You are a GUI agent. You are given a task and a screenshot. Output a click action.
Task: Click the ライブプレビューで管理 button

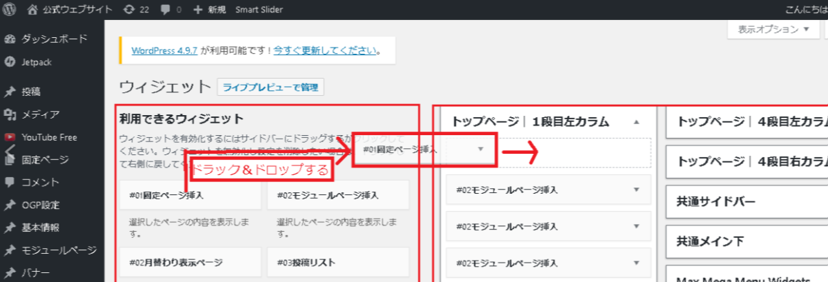270,88
